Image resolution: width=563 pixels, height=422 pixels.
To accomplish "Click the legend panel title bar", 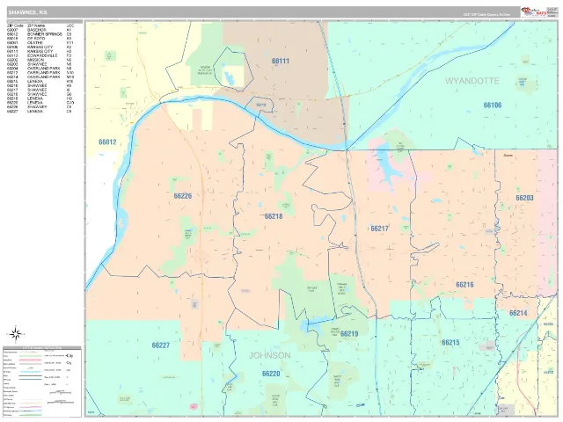I will (42, 348).
